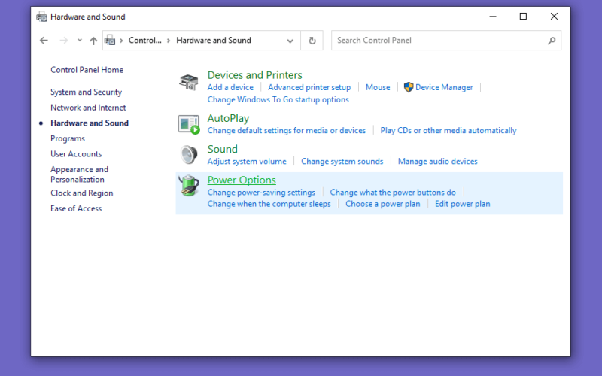Viewport: 602px width, 376px height.
Task: Open Devices and Printers heading
Action: tap(254, 74)
